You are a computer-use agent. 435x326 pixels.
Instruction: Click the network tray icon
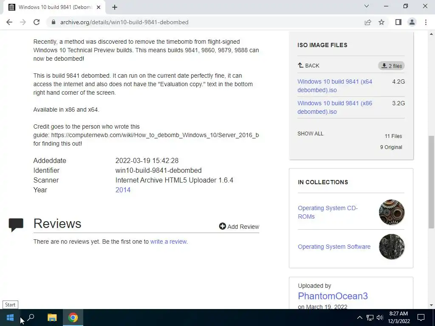pos(370,318)
